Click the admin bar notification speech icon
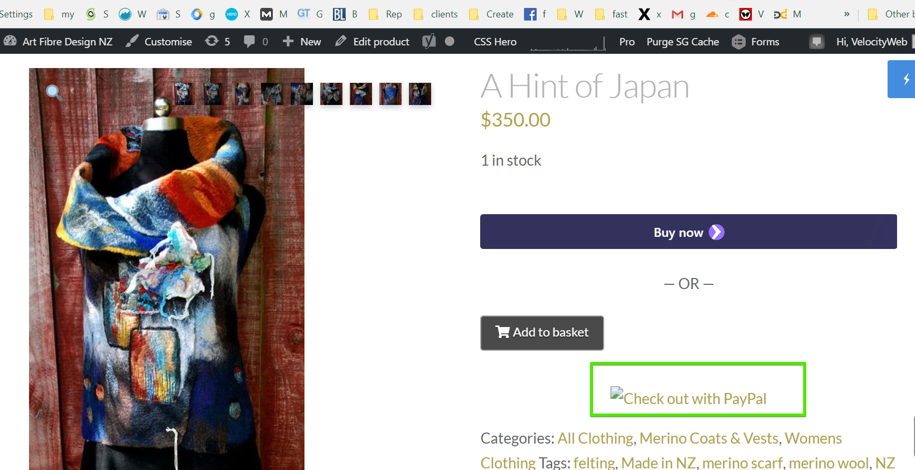 [816, 42]
